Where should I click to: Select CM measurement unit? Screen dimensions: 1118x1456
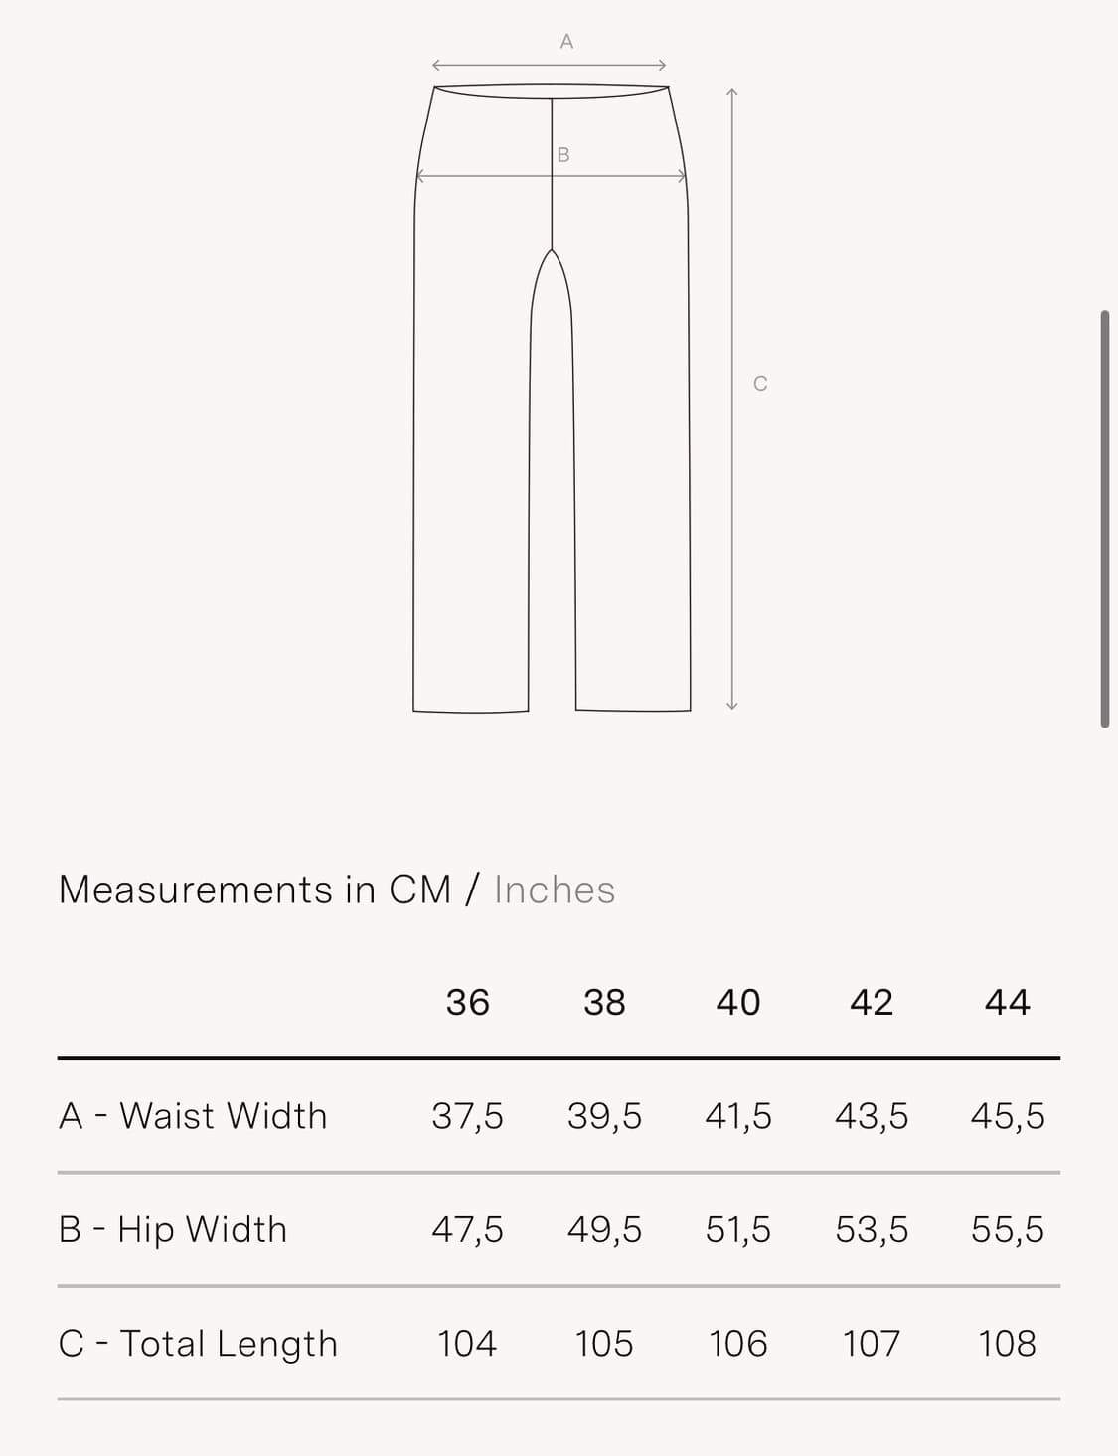(x=419, y=890)
